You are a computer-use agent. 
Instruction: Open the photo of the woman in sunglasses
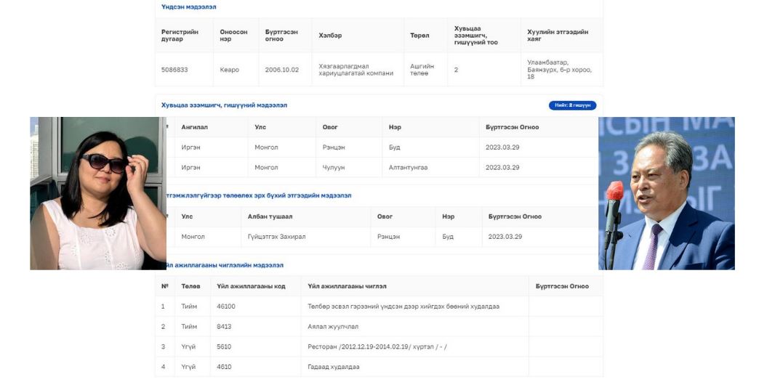click(98, 193)
